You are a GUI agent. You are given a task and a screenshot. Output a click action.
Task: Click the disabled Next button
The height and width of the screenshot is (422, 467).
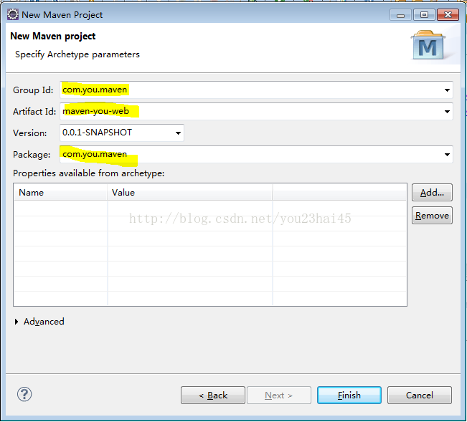(279, 395)
